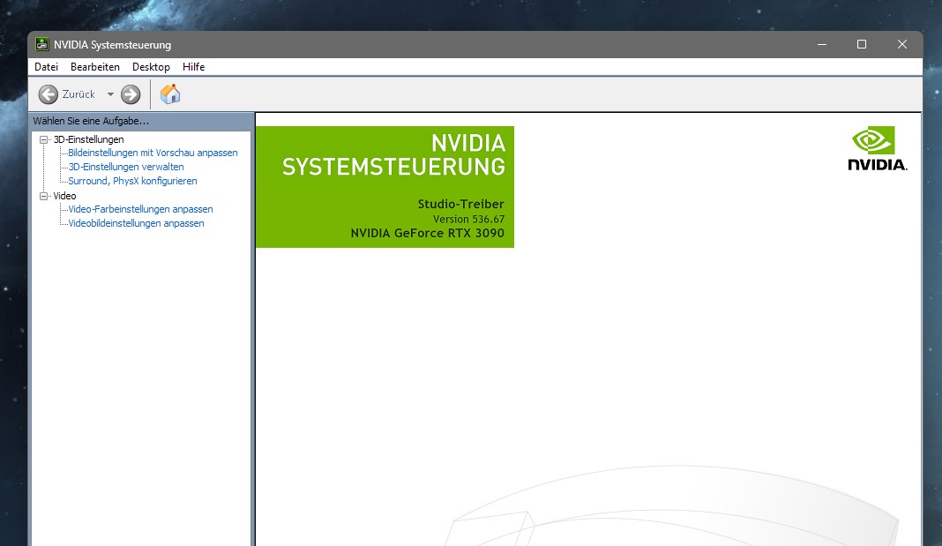Select Videobildeinstellungen anpassen
942x546 pixels.
pyautogui.click(x=136, y=223)
